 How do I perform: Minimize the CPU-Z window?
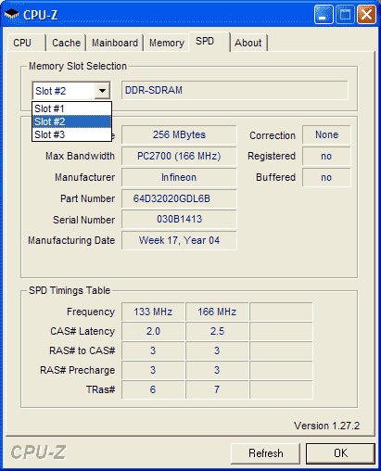[324, 14]
